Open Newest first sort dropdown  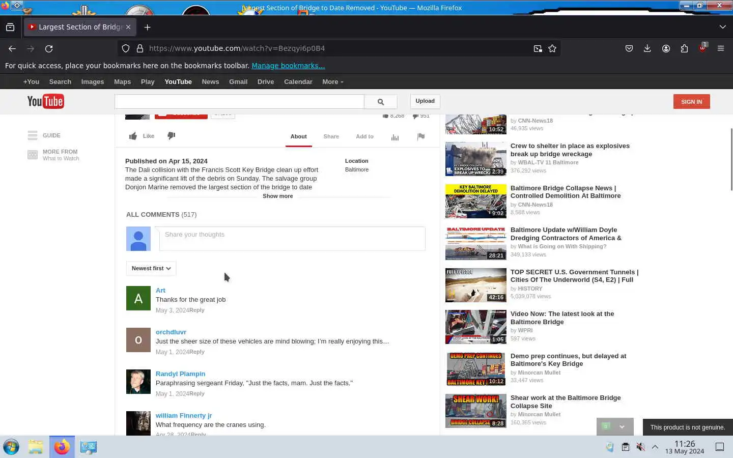[x=151, y=268]
